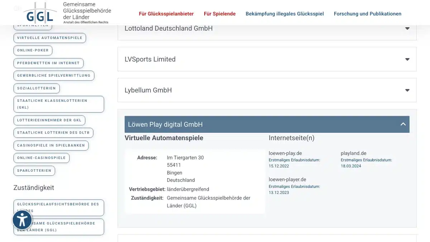Screen dimensions: 430x242
Task: Select Casinospiele in Spielbanken filter
Action: pos(51,145)
